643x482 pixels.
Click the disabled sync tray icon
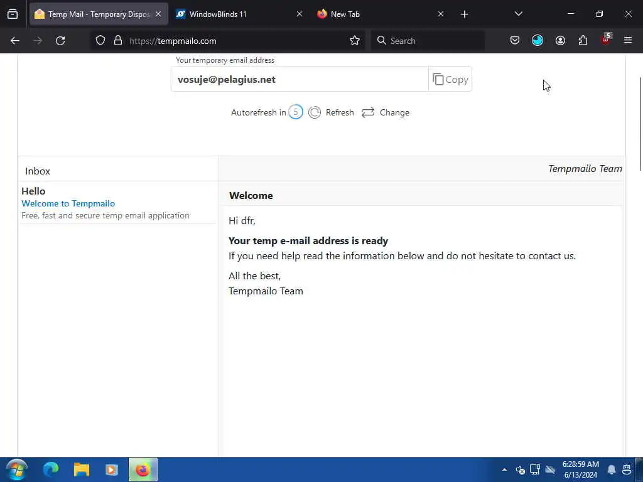550,469
